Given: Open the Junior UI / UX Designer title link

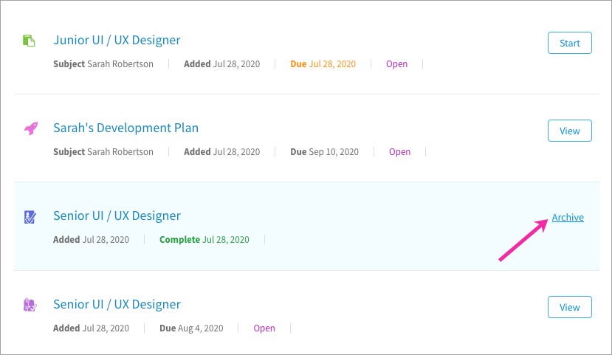Looking at the screenshot, I should pos(117,40).
